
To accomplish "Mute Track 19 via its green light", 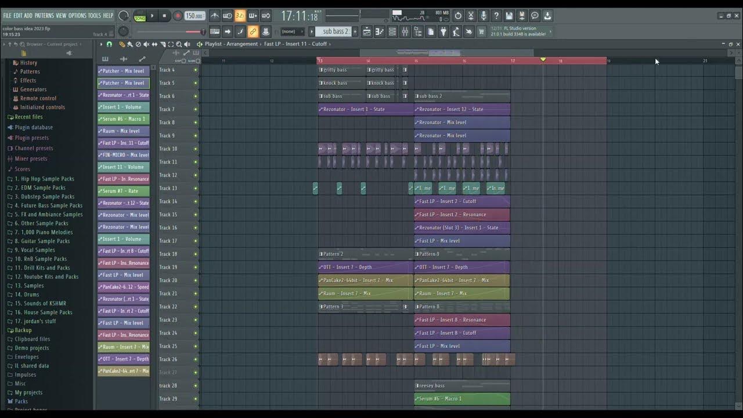I will point(196,267).
